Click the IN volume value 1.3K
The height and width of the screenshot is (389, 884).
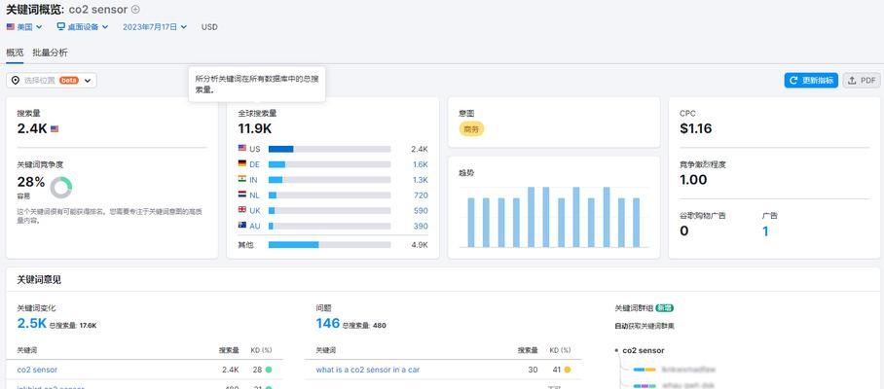point(420,180)
